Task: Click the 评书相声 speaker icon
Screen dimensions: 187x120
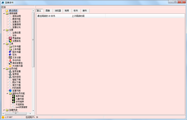Action: coord(13,102)
